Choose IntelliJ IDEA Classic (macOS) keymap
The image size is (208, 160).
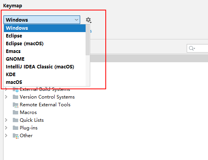point(45,67)
